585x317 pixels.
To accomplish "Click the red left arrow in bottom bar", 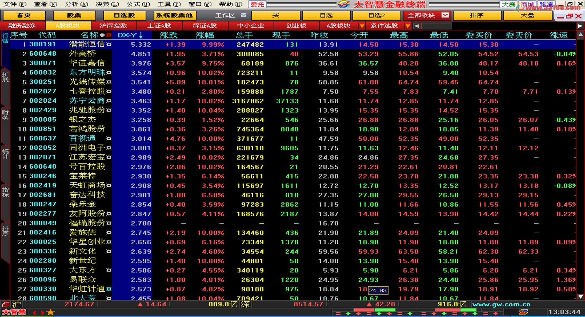I will coord(35,313).
